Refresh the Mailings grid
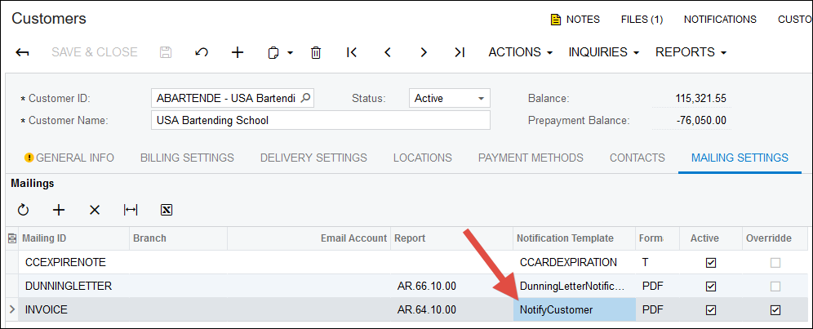 [x=23, y=210]
